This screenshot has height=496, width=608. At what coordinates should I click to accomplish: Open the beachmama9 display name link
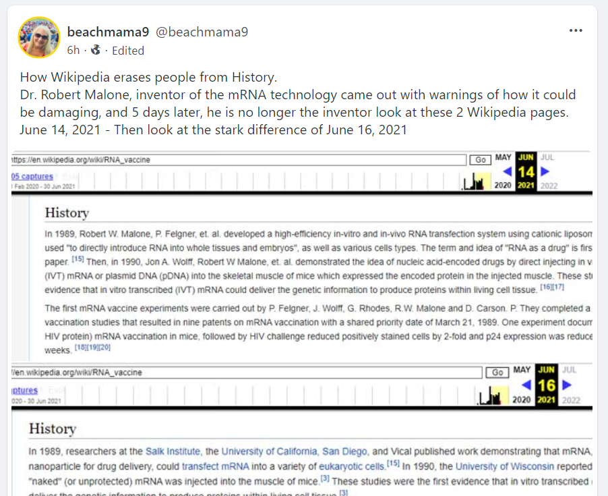[108, 32]
